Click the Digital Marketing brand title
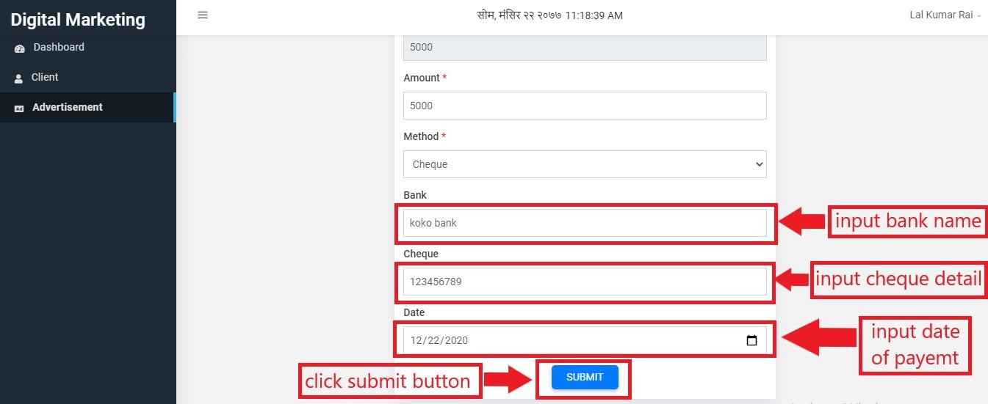The image size is (988, 404). (x=78, y=20)
